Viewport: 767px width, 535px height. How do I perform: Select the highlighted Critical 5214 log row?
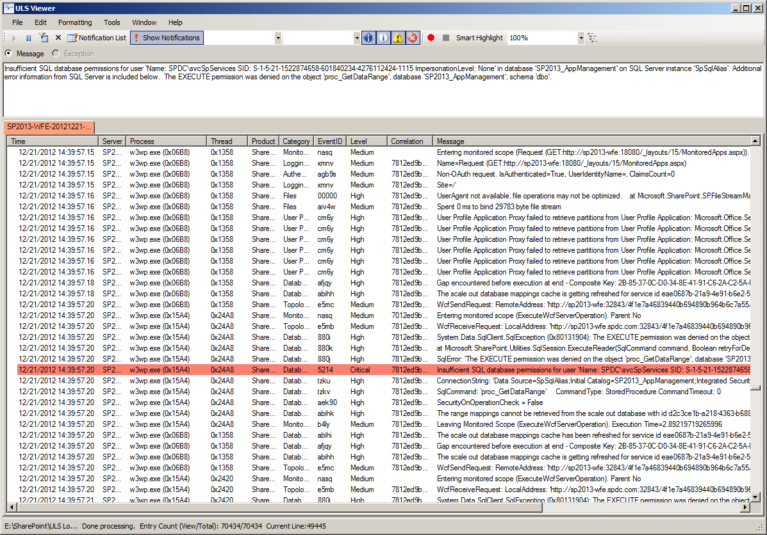pos(384,370)
